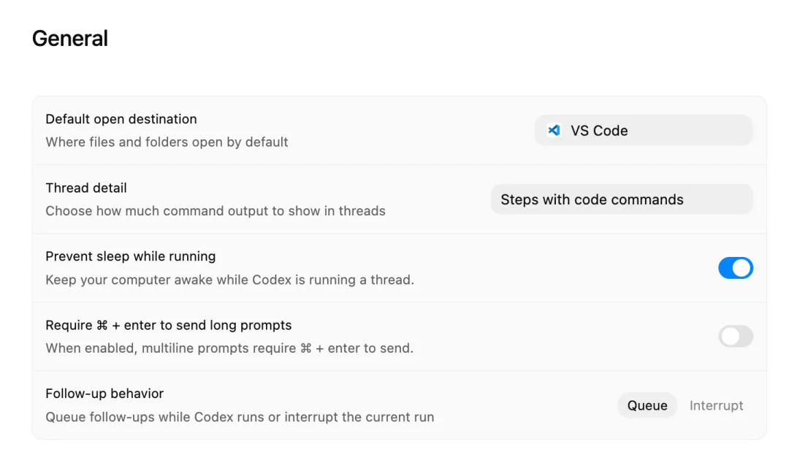Click "Keep your computer awake" description text
This screenshot has height=468, width=789.
pyautogui.click(x=229, y=280)
